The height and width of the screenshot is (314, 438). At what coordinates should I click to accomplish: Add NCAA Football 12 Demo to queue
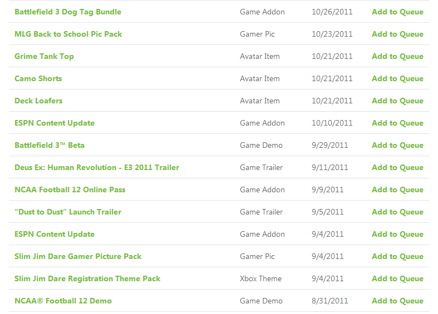click(397, 301)
